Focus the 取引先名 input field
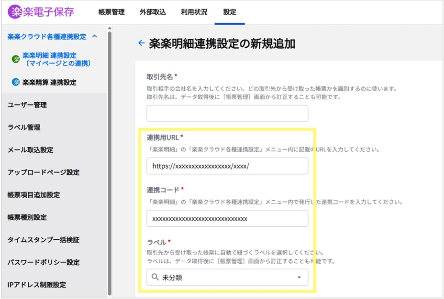444x299 pixels. point(227,113)
